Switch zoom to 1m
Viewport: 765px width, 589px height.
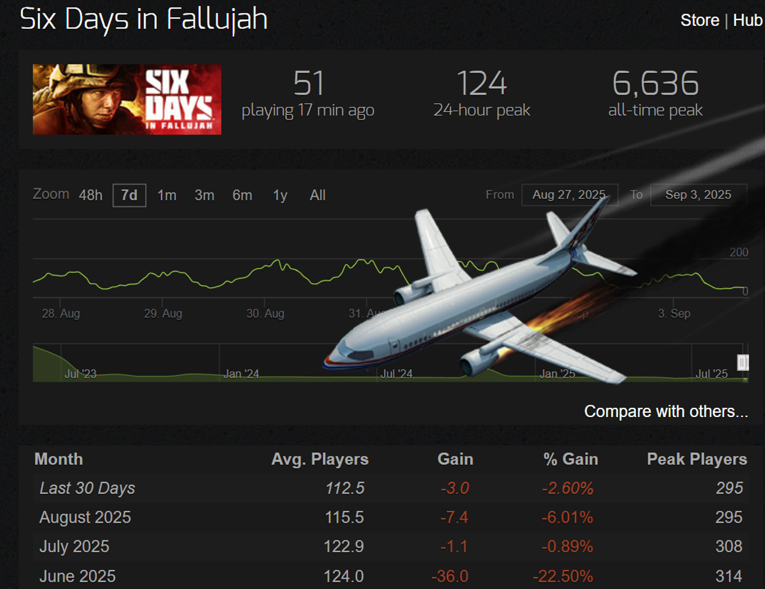click(x=167, y=195)
